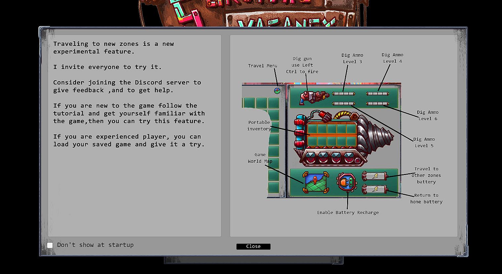Screen dimensions: 502x274
Task: Click the "Game World Map" label
Action: [260, 158]
